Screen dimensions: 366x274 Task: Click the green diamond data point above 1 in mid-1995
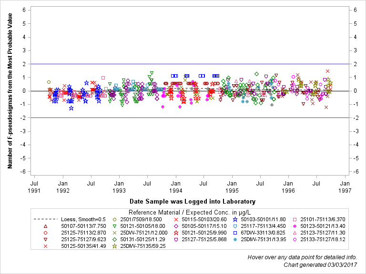(257, 74)
